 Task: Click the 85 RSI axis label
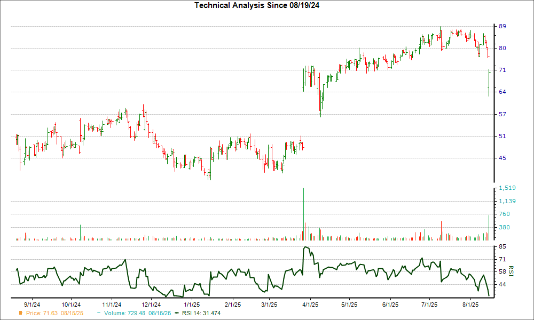tap(502, 246)
